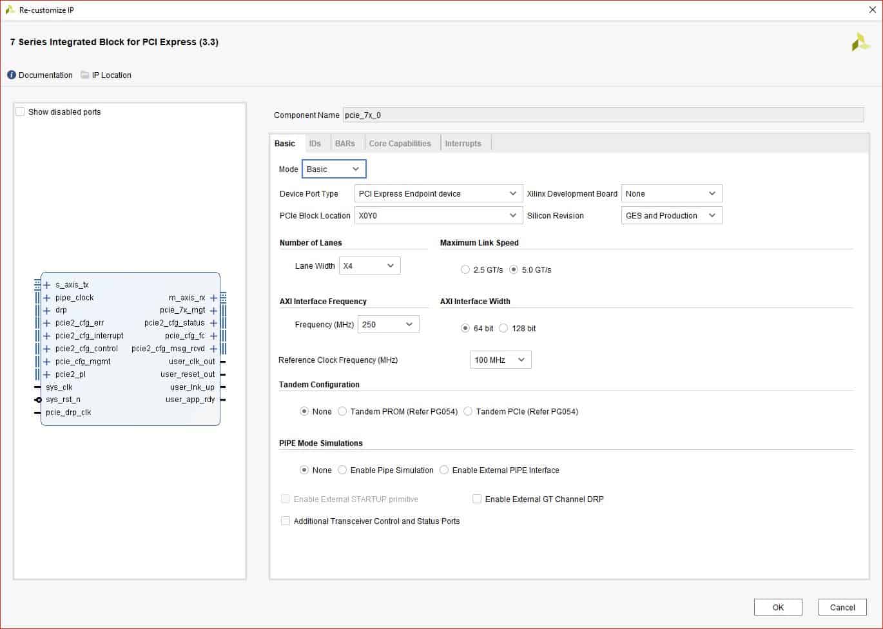Enable External GT Channel DRP checkbox
The image size is (883, 629).
477,499
